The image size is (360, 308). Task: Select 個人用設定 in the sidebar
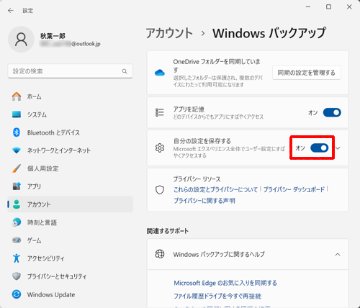click(70, 168)
